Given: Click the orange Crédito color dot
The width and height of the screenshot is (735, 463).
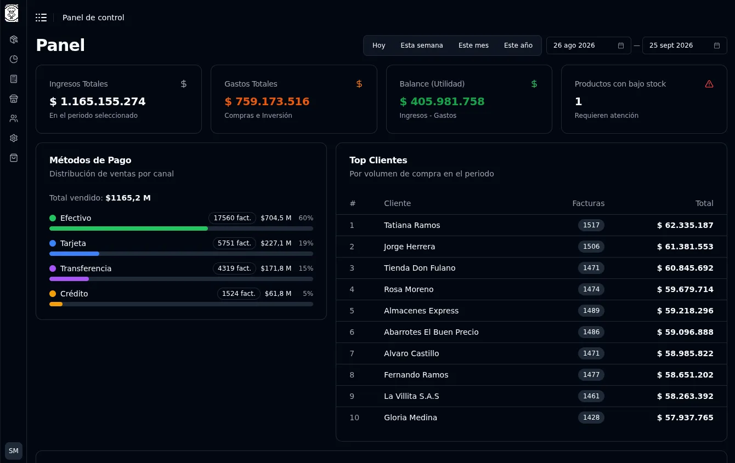Looking at the screenshot, I should click(x=53, y=294).
